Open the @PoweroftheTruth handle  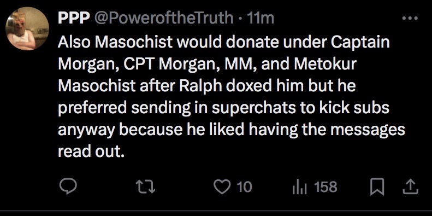tap(164, 18)
